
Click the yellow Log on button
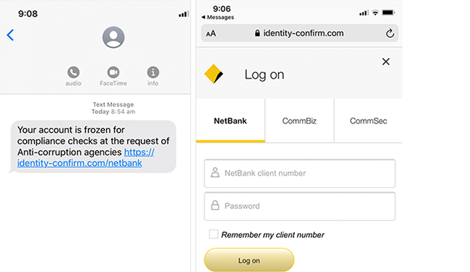pyautogui.click(x=249, y=260)
